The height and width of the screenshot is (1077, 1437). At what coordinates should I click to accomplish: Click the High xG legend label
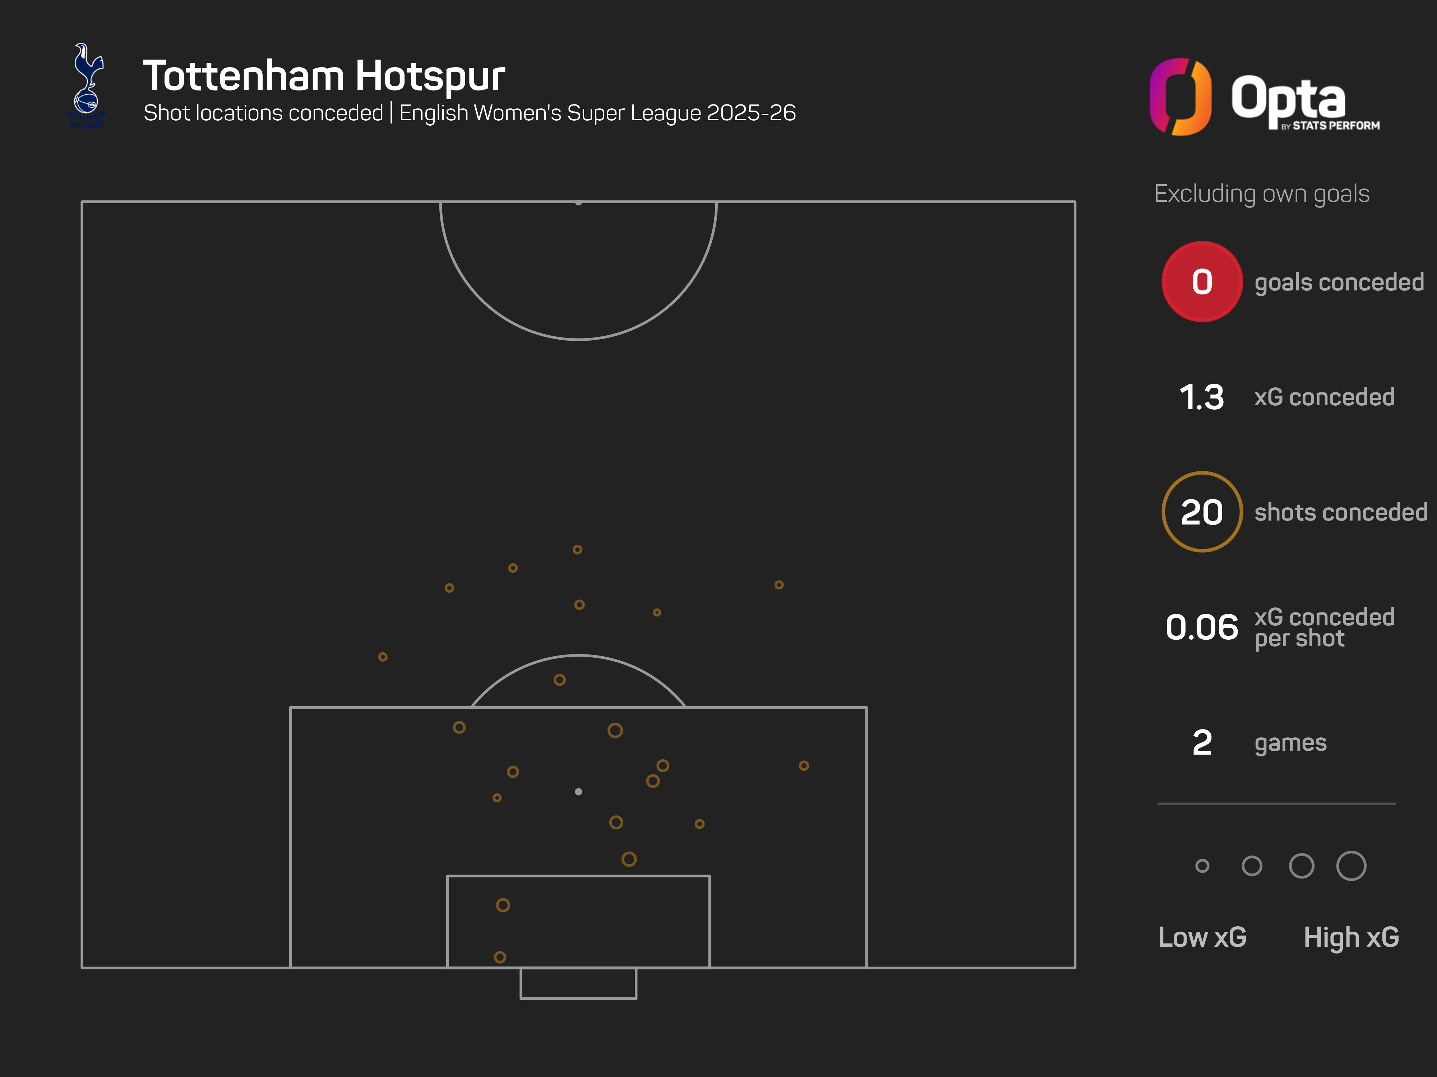pos(1350,937)
